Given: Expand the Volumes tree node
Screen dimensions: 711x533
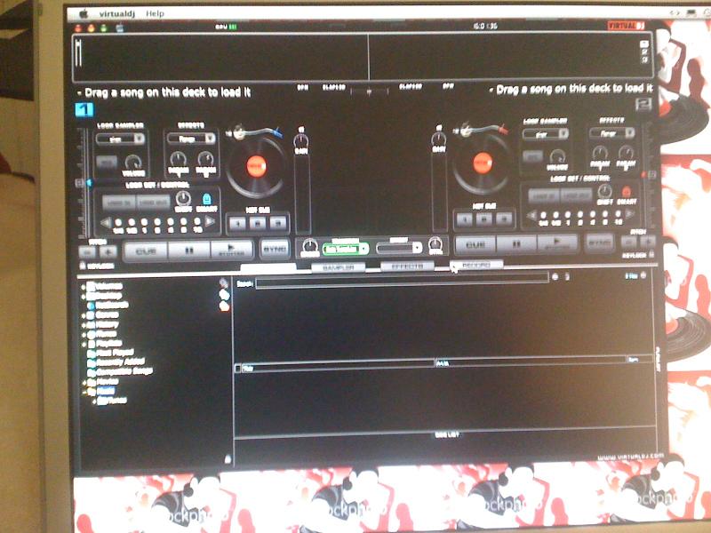Looking at the screenshot, I should point(84,287).
